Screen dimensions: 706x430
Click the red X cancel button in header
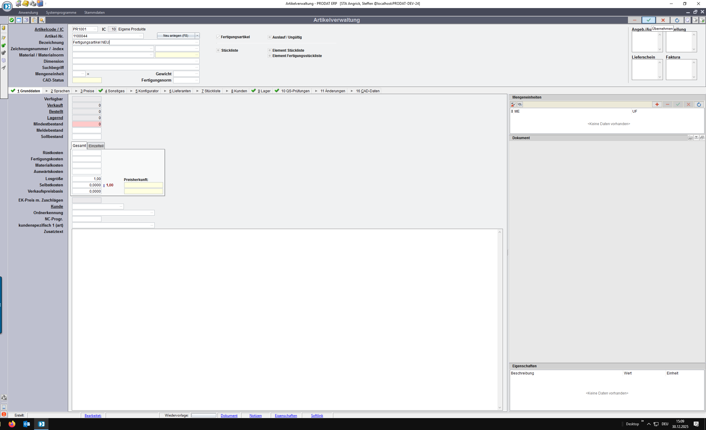click(663, 20)
